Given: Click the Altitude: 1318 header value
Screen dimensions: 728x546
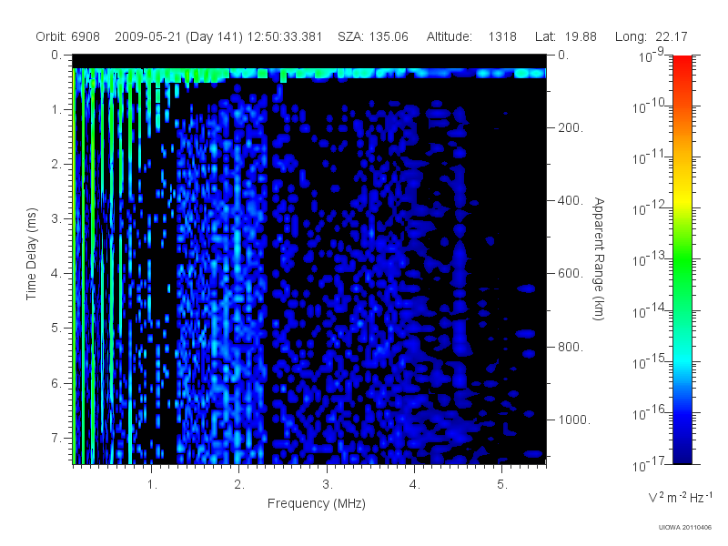Looking at the screenshot, I should [x=471, y=36].
